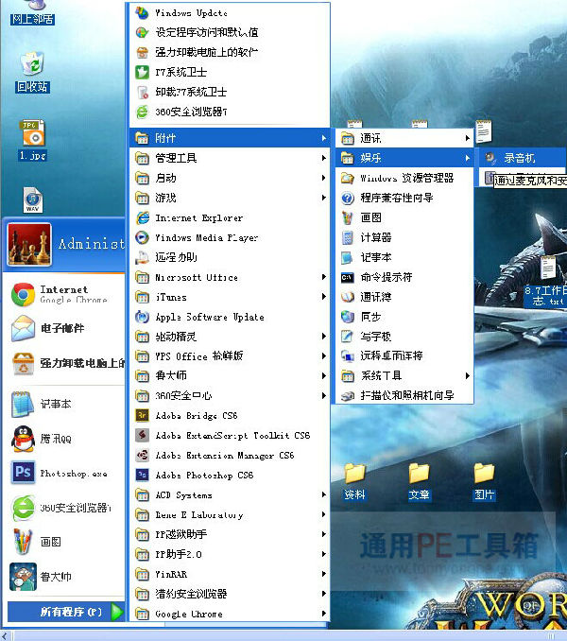Open the ACD Systems menu folder

click(x=230, y=494)
